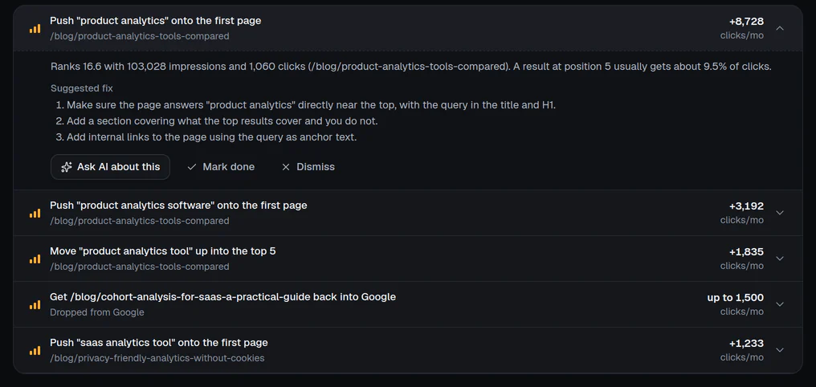Expand the cohort-analysis Dropped from Google row
816x387 pixels.
780,304
